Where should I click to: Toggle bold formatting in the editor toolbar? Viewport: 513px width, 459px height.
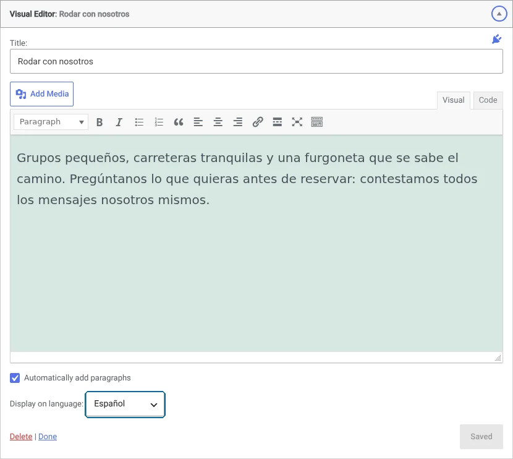click(x=100, y=122)
